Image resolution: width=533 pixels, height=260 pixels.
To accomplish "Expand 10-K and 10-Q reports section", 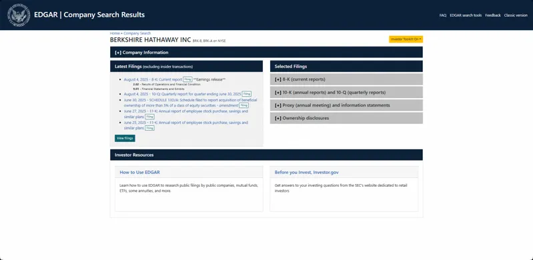I will pos(346,93).
